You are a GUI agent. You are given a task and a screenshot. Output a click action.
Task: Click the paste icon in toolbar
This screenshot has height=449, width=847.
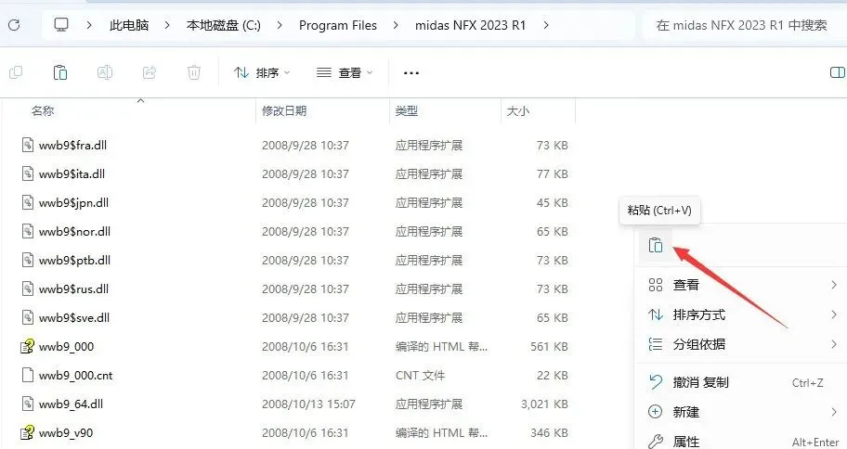point(60,72)
